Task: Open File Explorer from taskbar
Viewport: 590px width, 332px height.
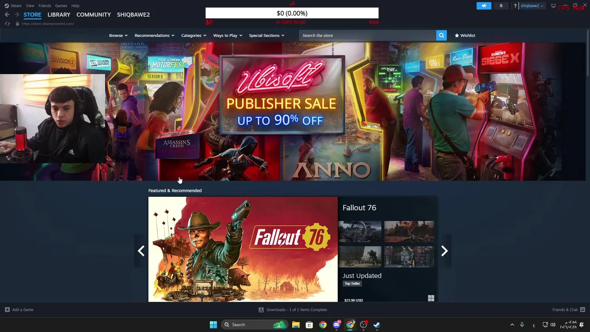Action: [296, 325]
